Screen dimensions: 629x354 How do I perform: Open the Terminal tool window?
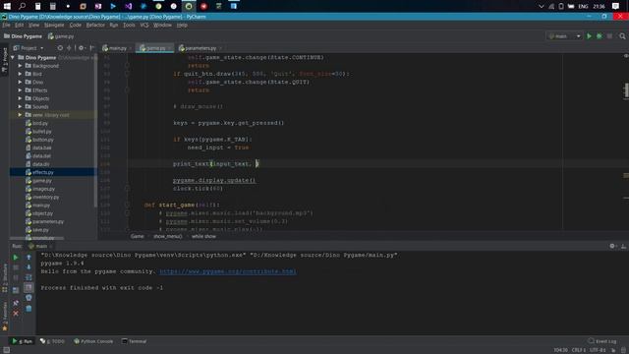pyautogui.click(x=134, y=341)
